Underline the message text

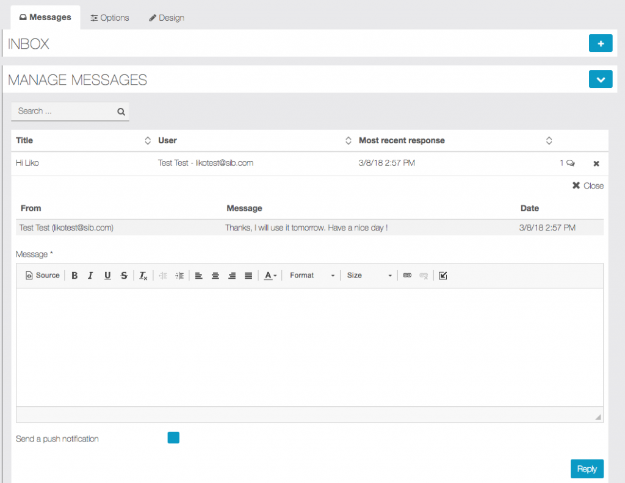[x=107, y=275]
